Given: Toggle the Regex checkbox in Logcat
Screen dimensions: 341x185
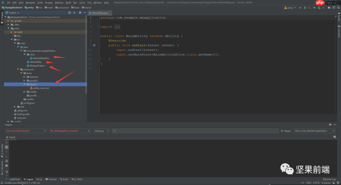Looking at the screenshot, I should [x=282, y=131].
